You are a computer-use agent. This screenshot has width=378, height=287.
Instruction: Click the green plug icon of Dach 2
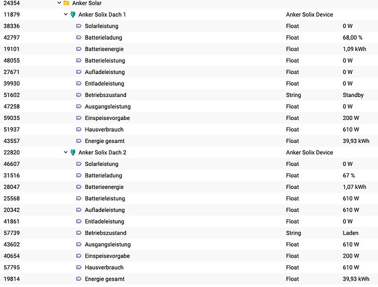(x=73, y=153)
